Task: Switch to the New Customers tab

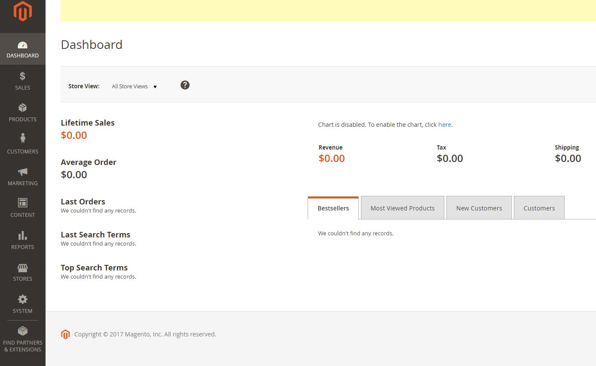Action: (x=479, y=208)
